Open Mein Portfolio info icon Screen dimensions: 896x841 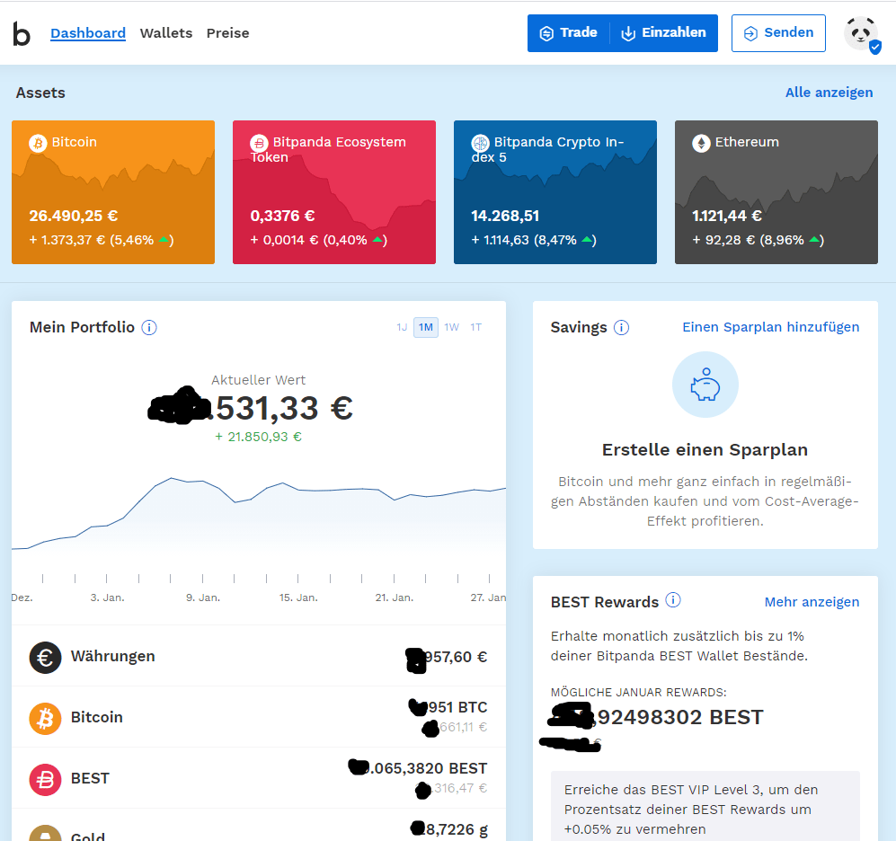149,327
